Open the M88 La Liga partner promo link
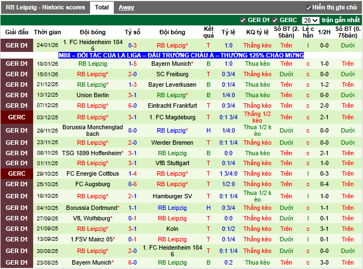The width and height of the screenshot is (363, 269). pos(181,55)
